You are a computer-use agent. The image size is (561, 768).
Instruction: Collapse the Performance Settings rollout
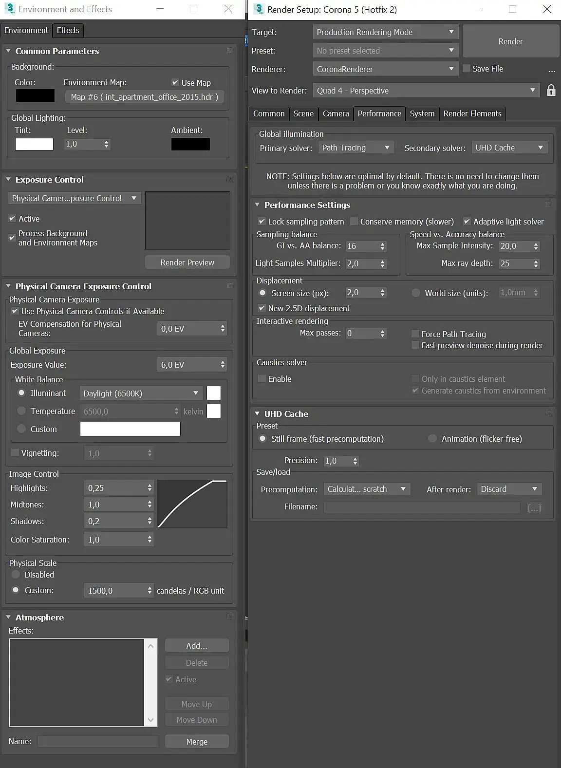[257, 205]
